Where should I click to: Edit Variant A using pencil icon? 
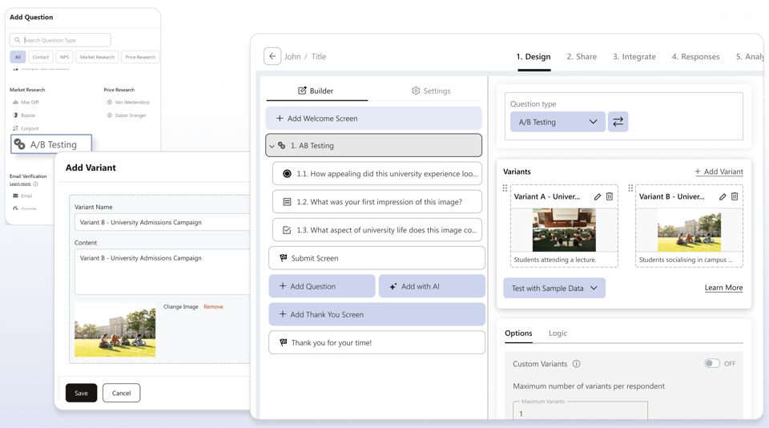click(598, 197)
